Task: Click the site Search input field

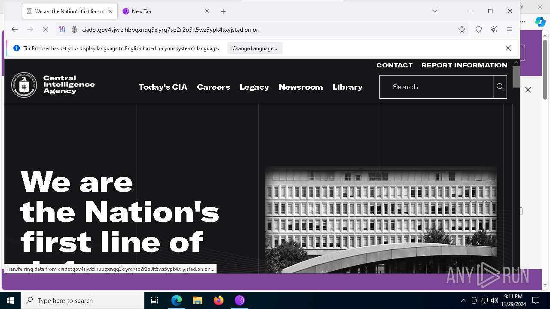Action: (x=437, y=87)
